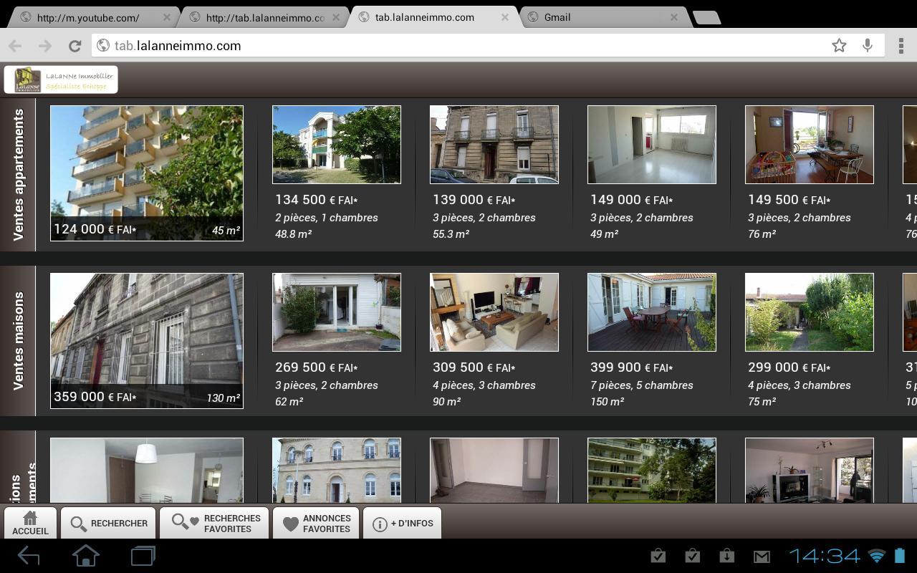Open the browser overflow menu icon
Screen dimensions: 917x573
[x=901, y=46]
